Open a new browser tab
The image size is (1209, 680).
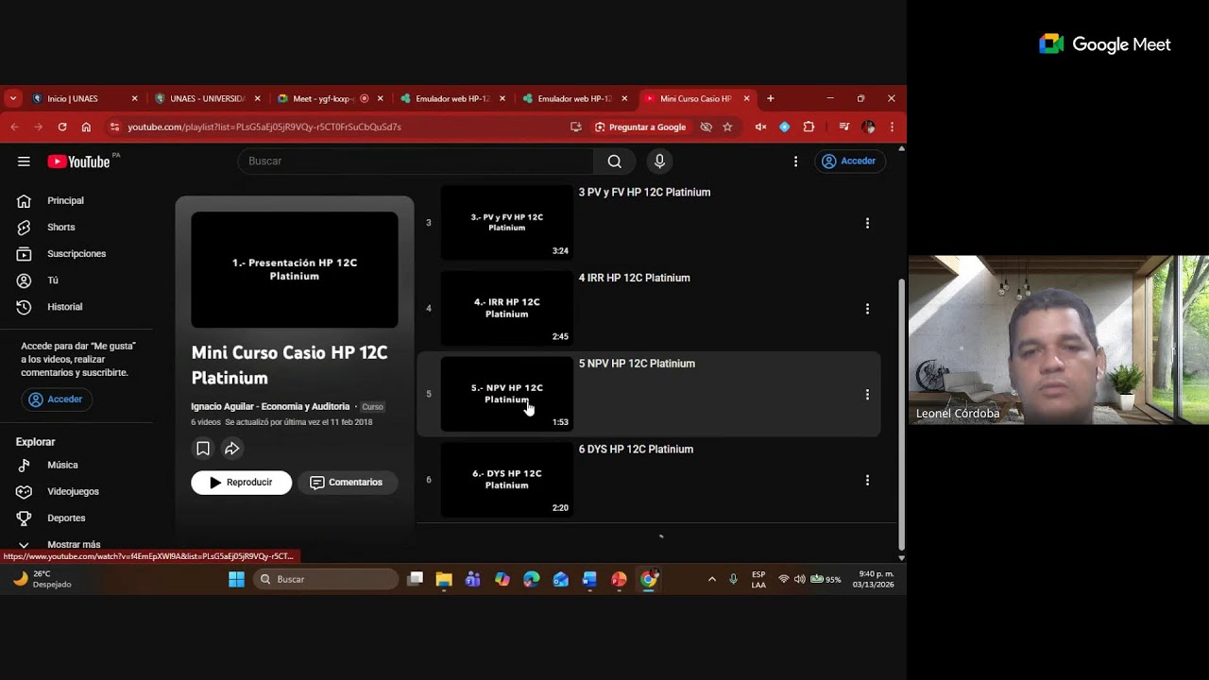pyautogui.click(x=771, y=98)
